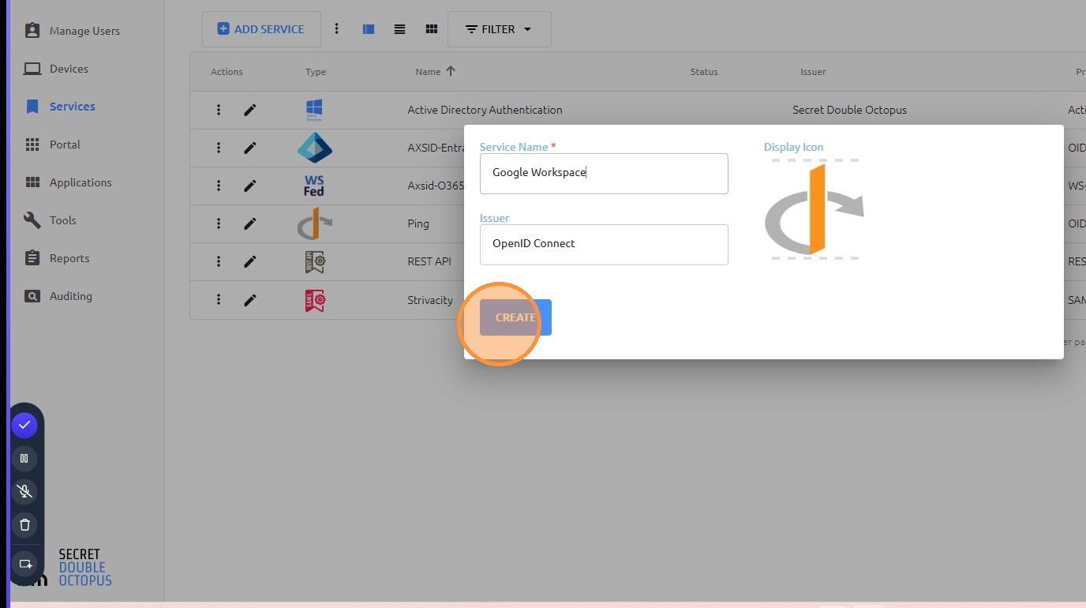Click the REST API type icon
The height and width of the screenshot is (608, 1086).
click(x=314, y=261)
